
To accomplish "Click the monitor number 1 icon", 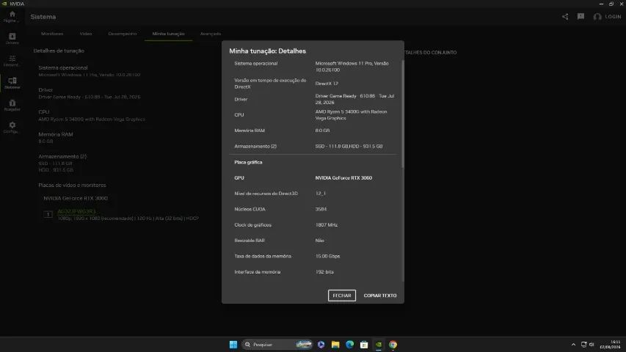I will (x=48, y=214).
